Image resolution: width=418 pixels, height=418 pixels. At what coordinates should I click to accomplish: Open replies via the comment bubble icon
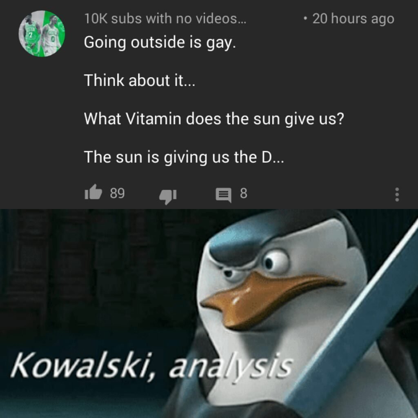pos(223,195)
